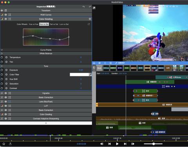This screenshot has height=147, width=188.
Task: Click the Hue vs Sat curve graph
Action: tap(46, 37)
